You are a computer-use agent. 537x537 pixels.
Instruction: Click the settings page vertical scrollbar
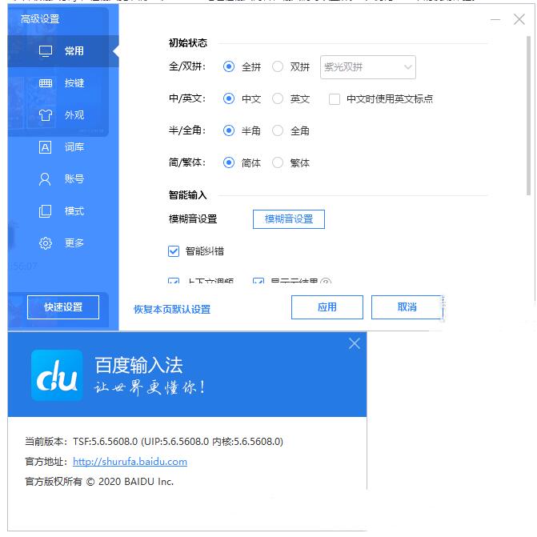click(529, 116)
